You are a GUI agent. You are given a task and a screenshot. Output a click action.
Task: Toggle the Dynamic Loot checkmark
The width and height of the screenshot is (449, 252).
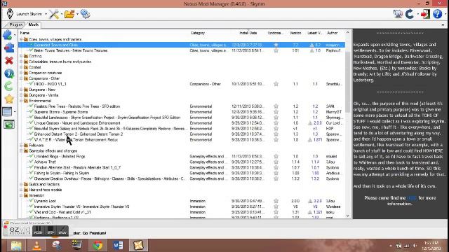click(31, 201)
